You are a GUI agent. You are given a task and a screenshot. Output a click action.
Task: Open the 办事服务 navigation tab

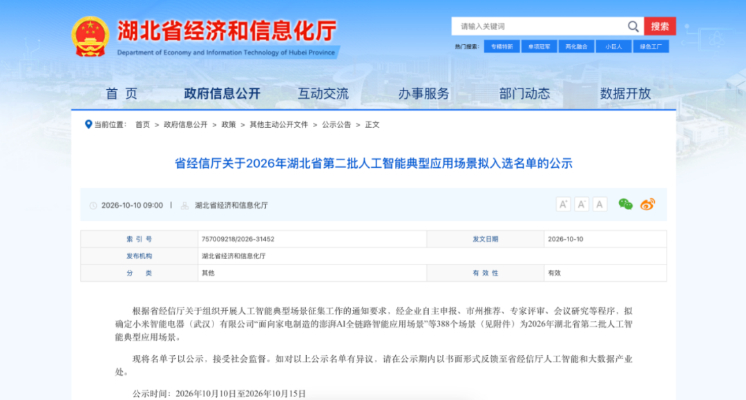[x=424, y=94]
